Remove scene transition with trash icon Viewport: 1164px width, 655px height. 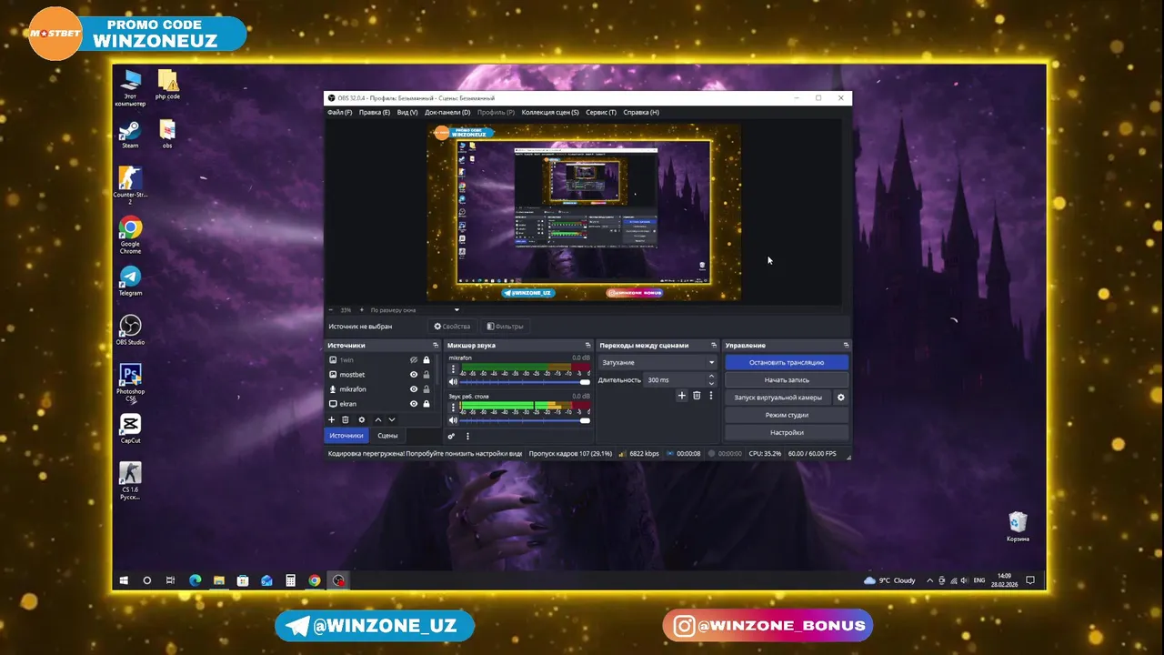tap(697, 396)
